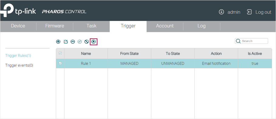This screenshot has width=276, height=119.
Task: Click the edit rule pencil icon
Action: click(66, 42)
